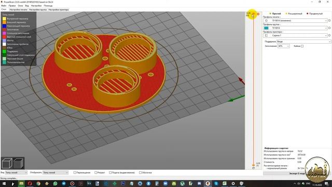
Task: Switch to the Настройки принтера tab
Action: (x=59, y=10)
